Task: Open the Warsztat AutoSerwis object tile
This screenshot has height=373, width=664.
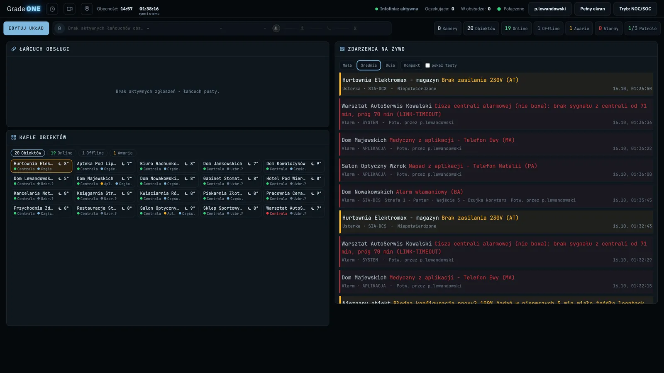Action: [294, 211]
